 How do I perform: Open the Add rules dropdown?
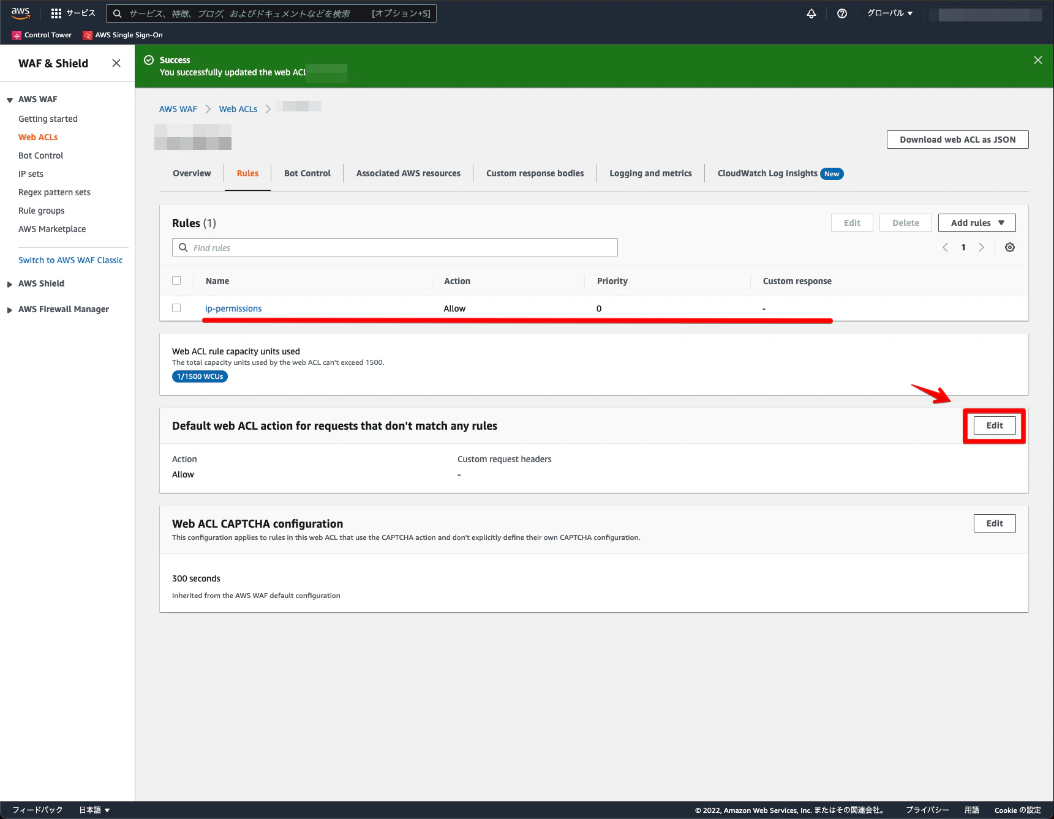(x=977, y=223)
